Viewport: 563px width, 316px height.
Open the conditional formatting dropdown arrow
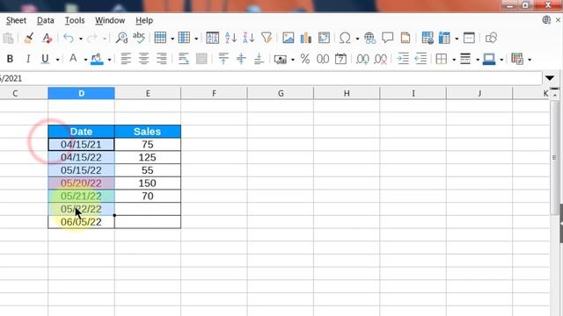[530, 60]
